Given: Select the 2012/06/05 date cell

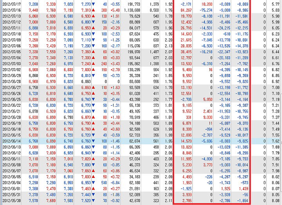Looking at the screenshot, I should pos(12,177).
